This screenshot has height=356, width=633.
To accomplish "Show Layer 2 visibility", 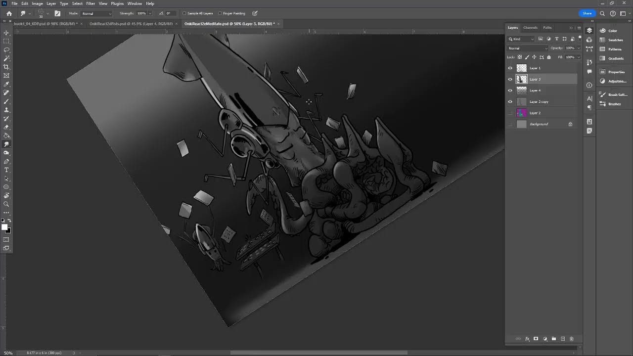I will [x=510, y=113].
